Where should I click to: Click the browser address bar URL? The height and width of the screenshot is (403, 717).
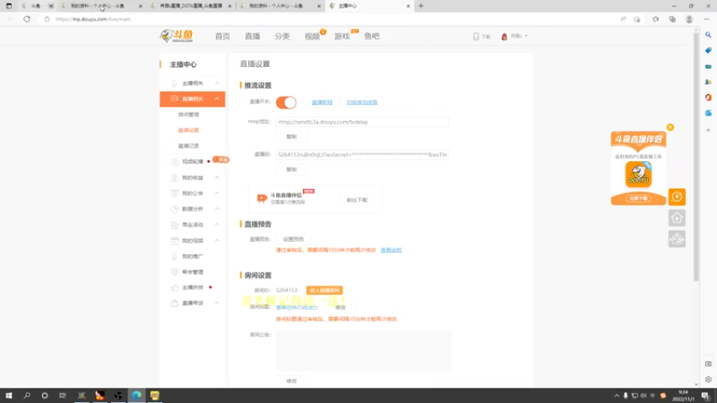click(93, 19)
